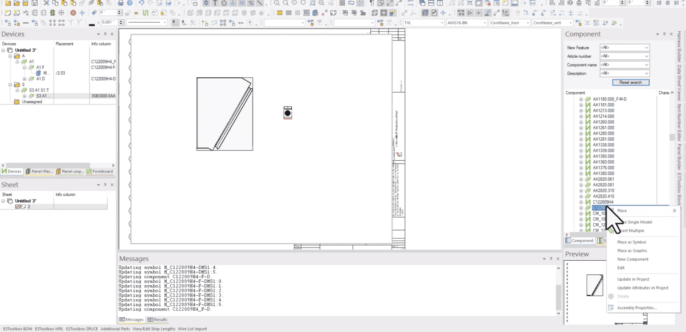
Task: Open the TXL wire type dropdown
Action: [x=442, y=22]
